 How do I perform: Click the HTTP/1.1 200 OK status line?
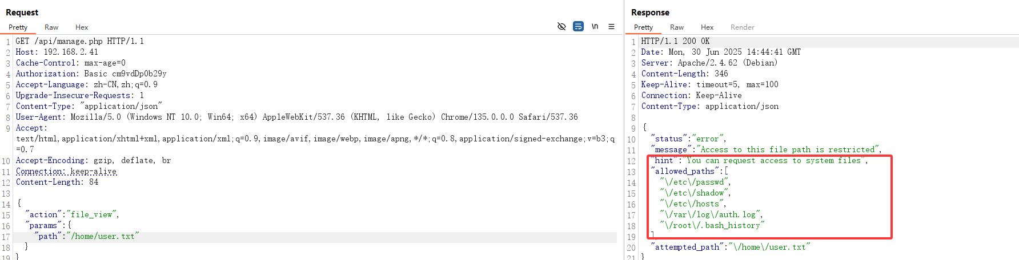coord(675,41)
